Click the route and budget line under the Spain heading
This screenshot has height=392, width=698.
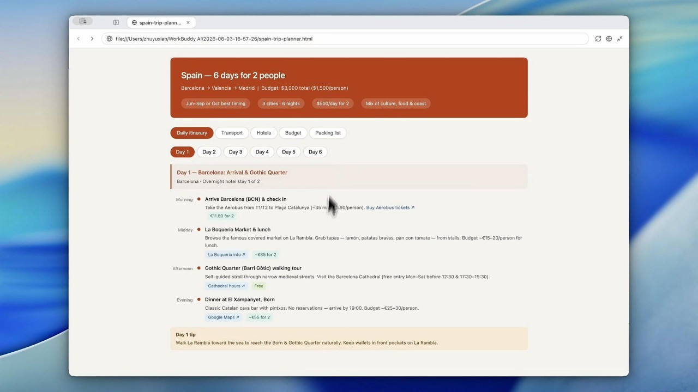264,88
